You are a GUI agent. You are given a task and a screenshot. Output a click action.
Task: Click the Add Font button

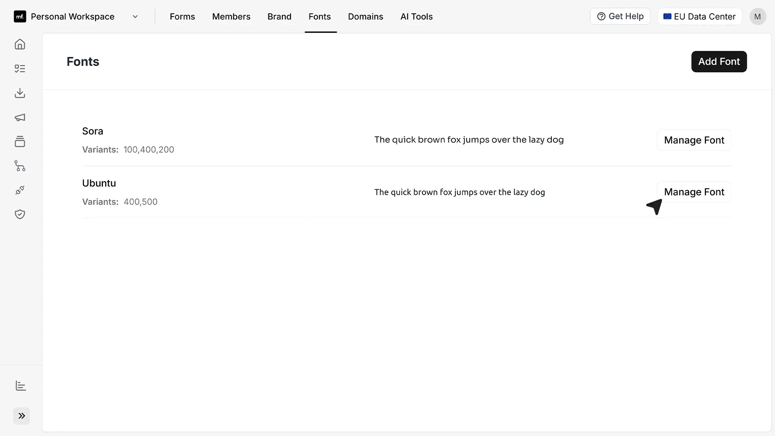point(719,62)
